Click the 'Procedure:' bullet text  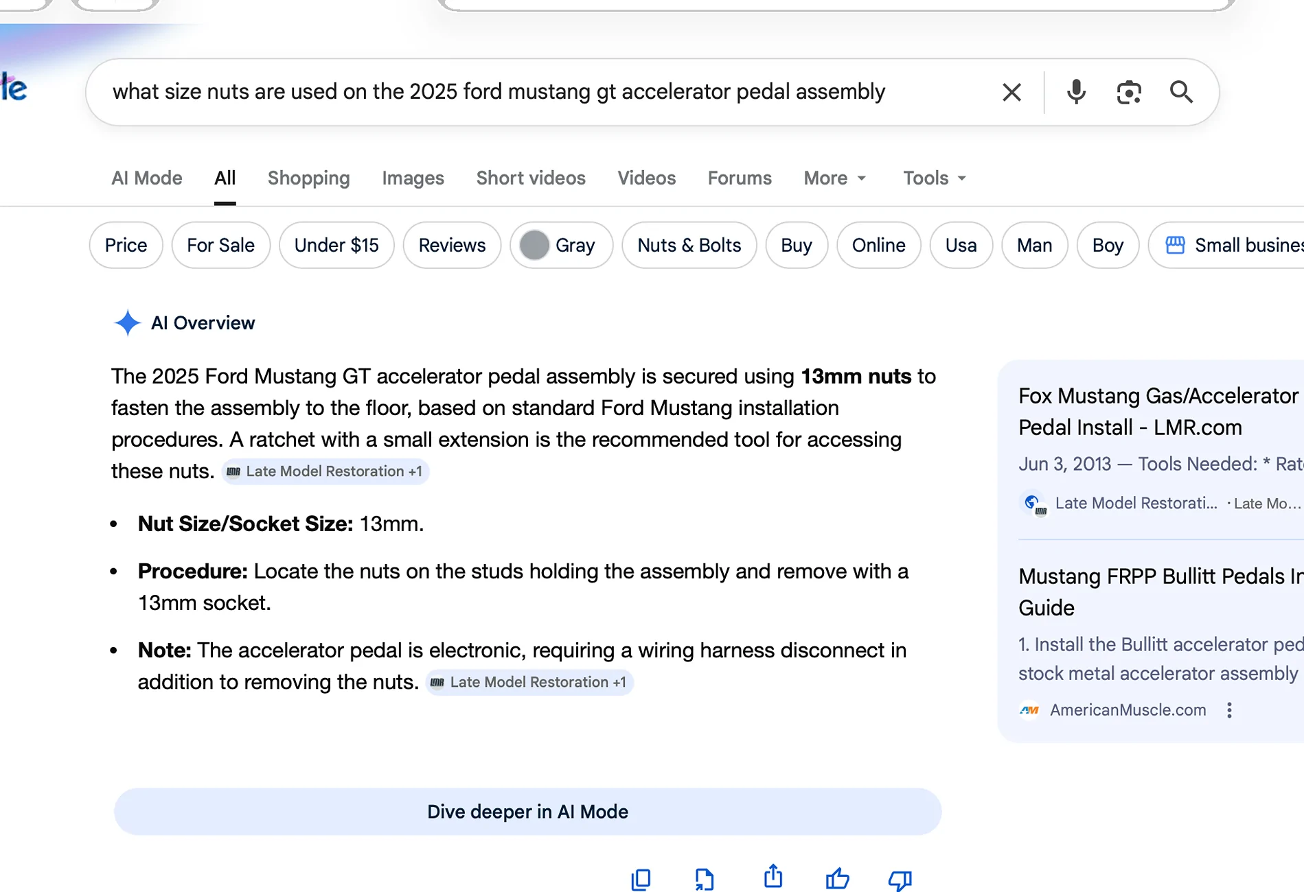[x=523, y=587]
